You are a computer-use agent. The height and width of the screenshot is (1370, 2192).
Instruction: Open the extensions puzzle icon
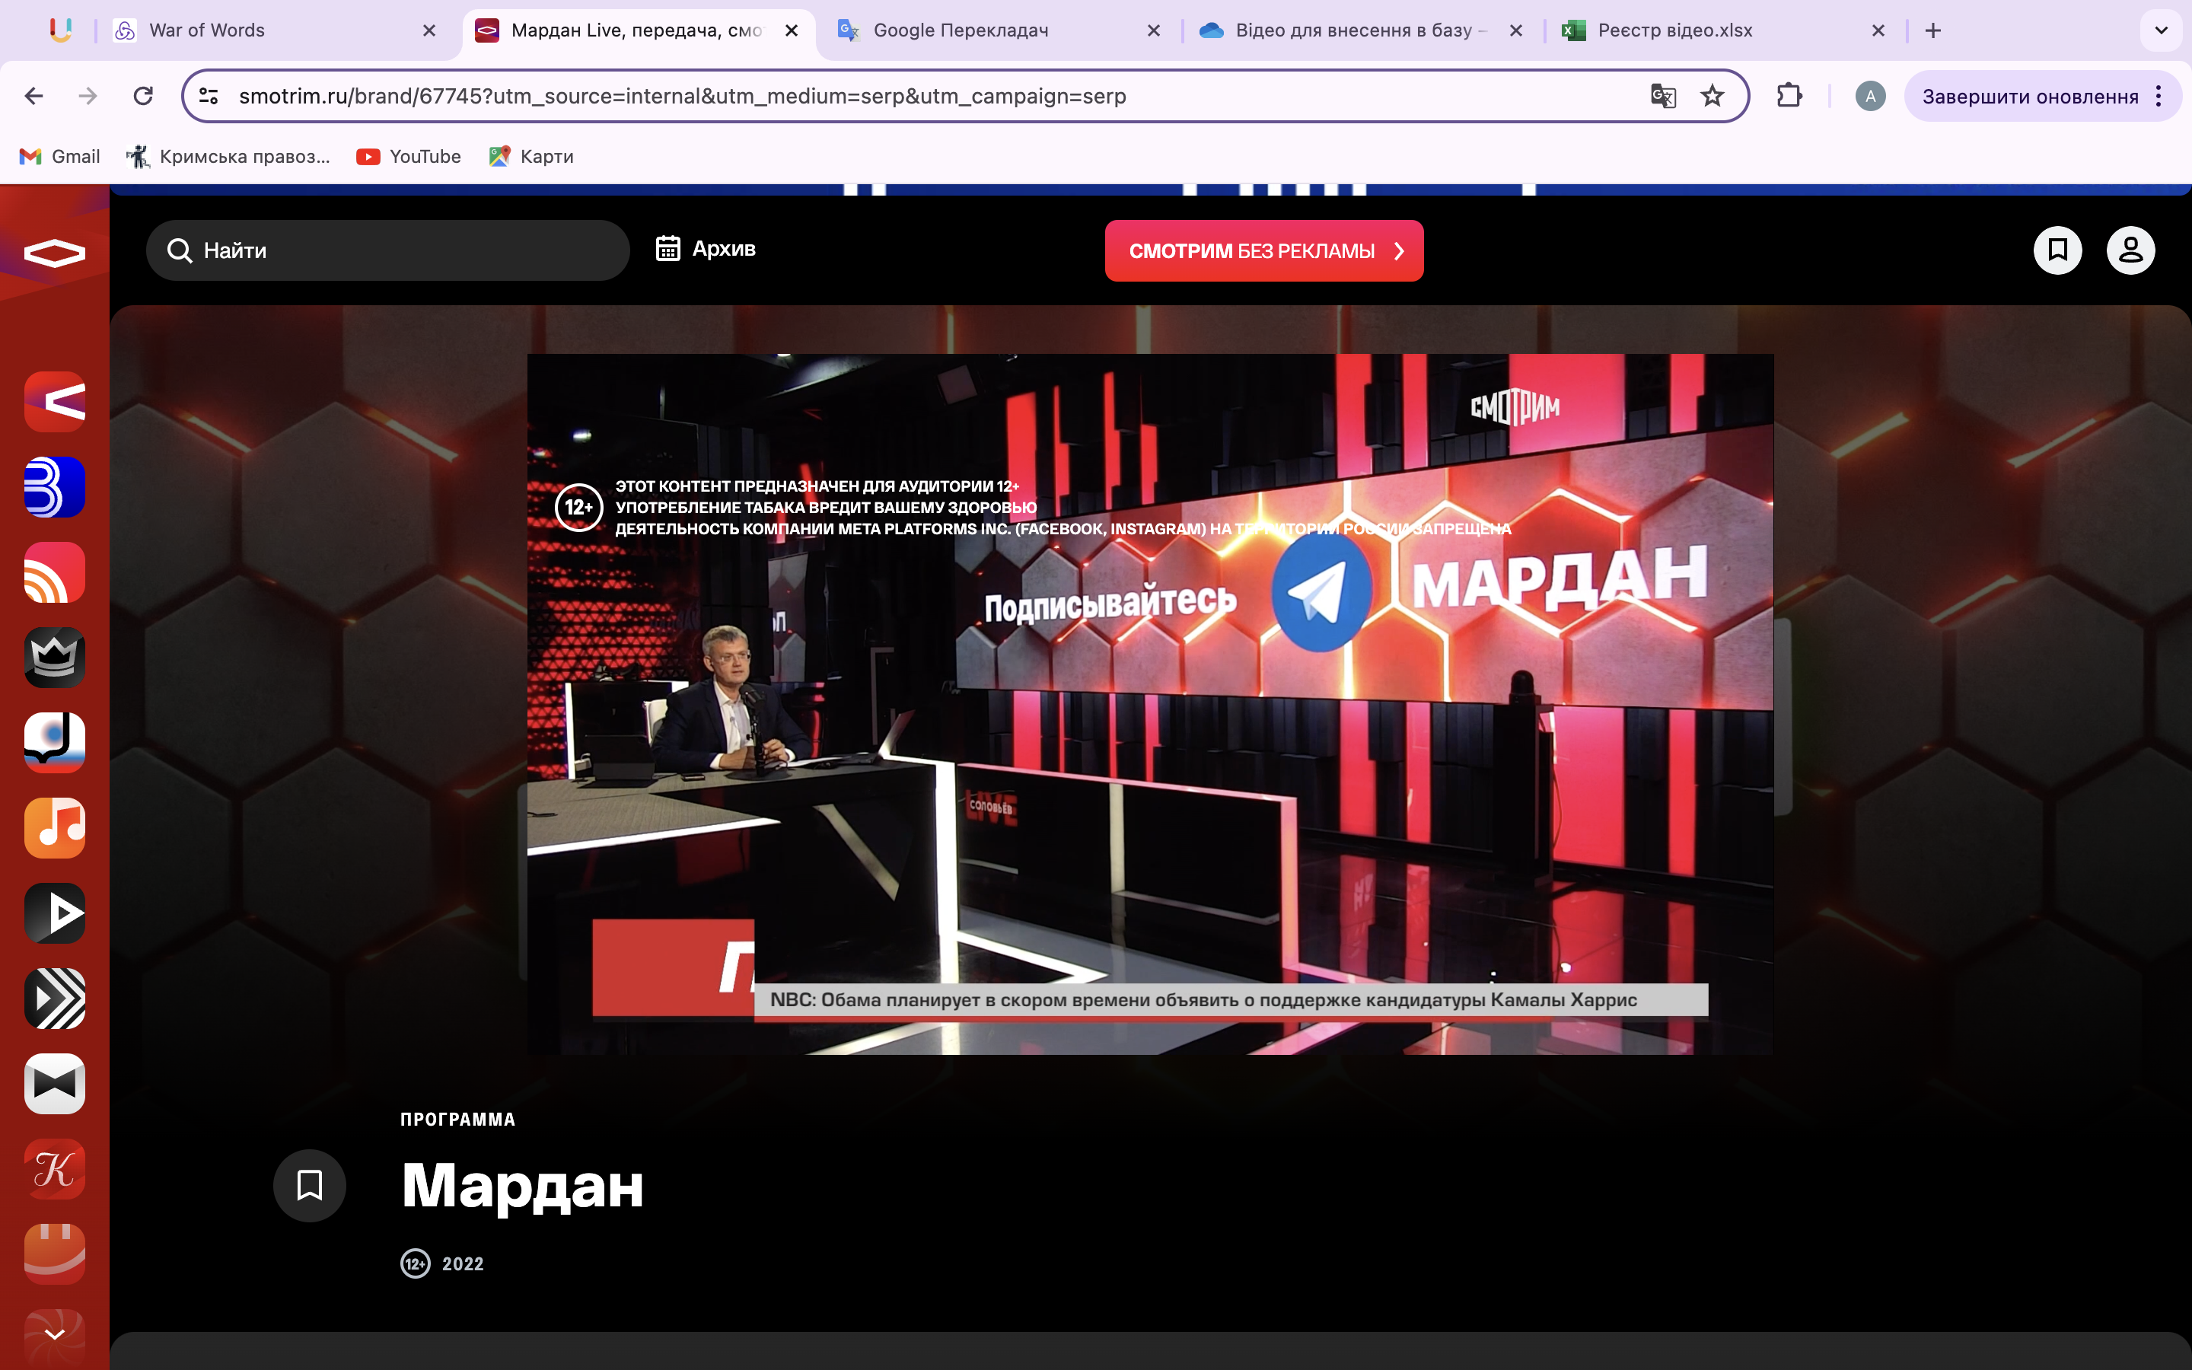pos(1789,96)
